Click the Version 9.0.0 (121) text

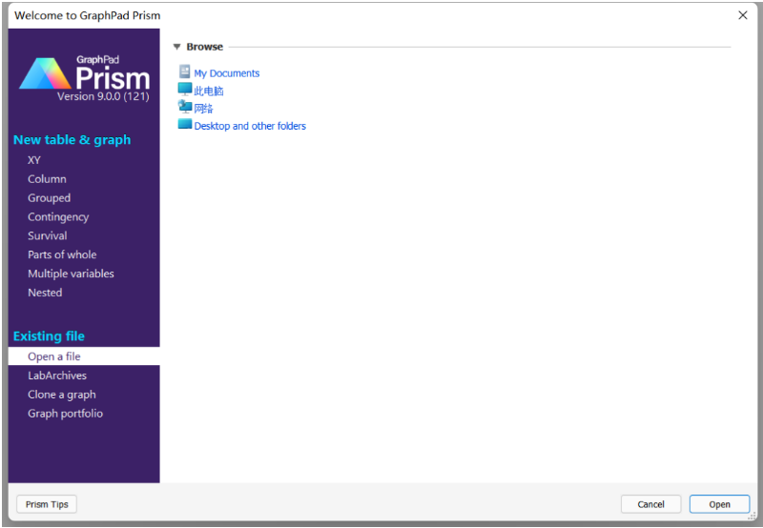pyautogui.click(x=103, y=96)
